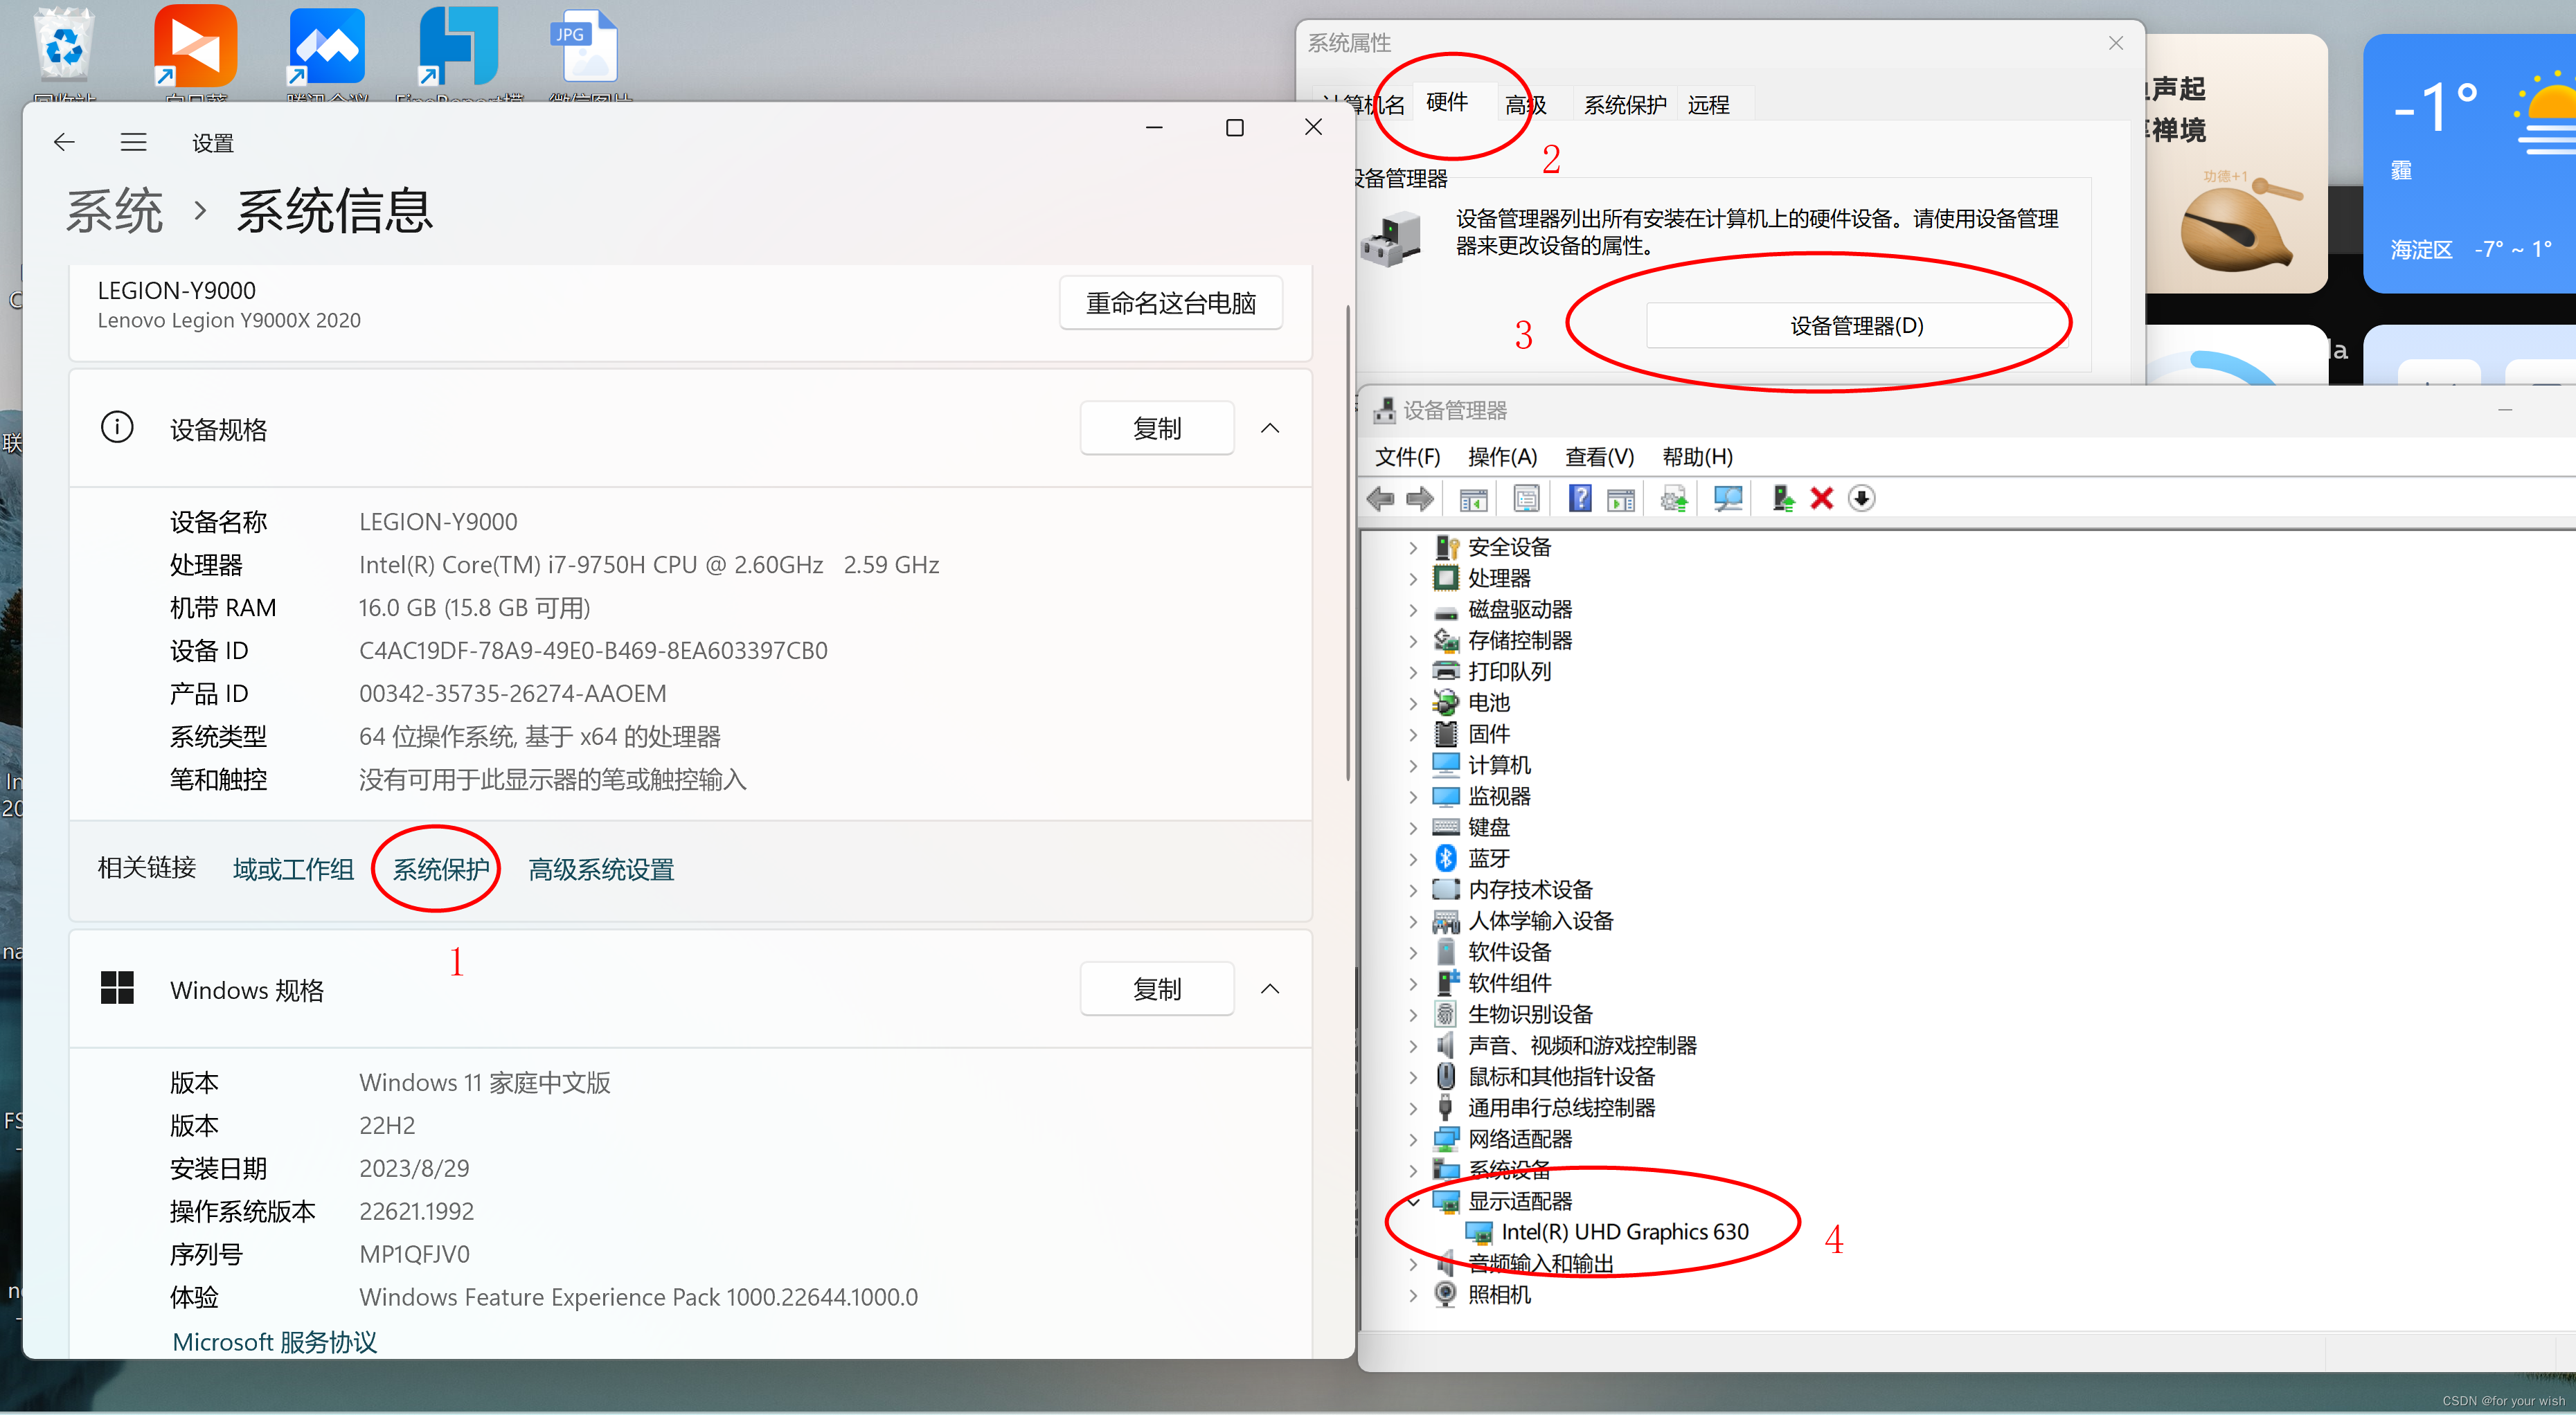This screenshot has height=1415, width=2576.
Task: Open 查看(V) menu in Device Manager
Action: (1599, 457)
